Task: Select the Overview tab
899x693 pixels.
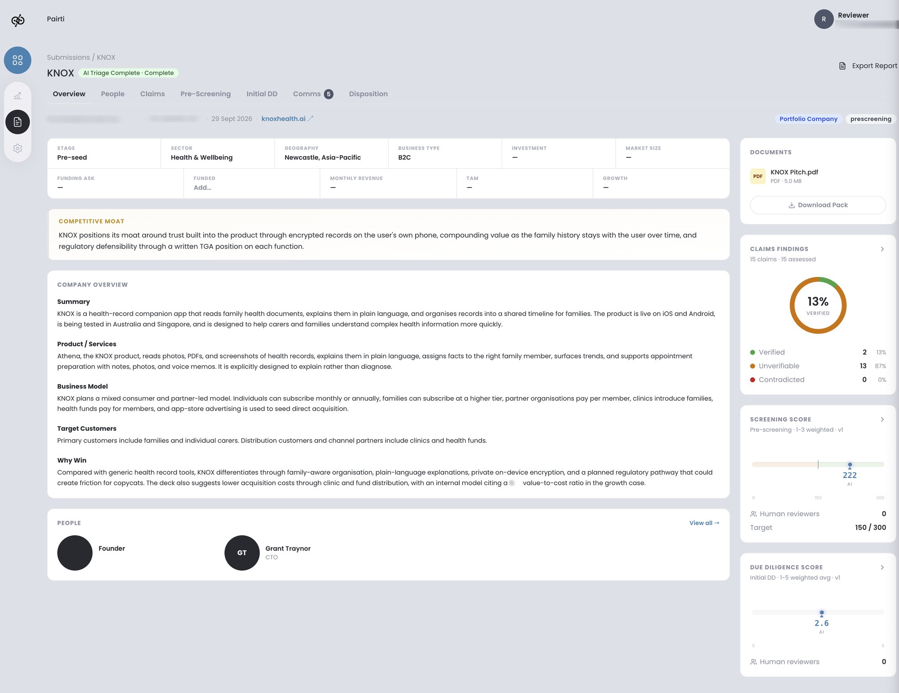Action: (69, 94)
